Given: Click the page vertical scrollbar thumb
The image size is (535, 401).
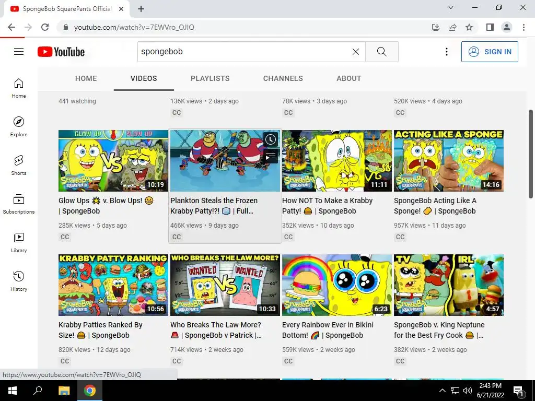Looking at the screenshot, I should (x=531, y=154).
